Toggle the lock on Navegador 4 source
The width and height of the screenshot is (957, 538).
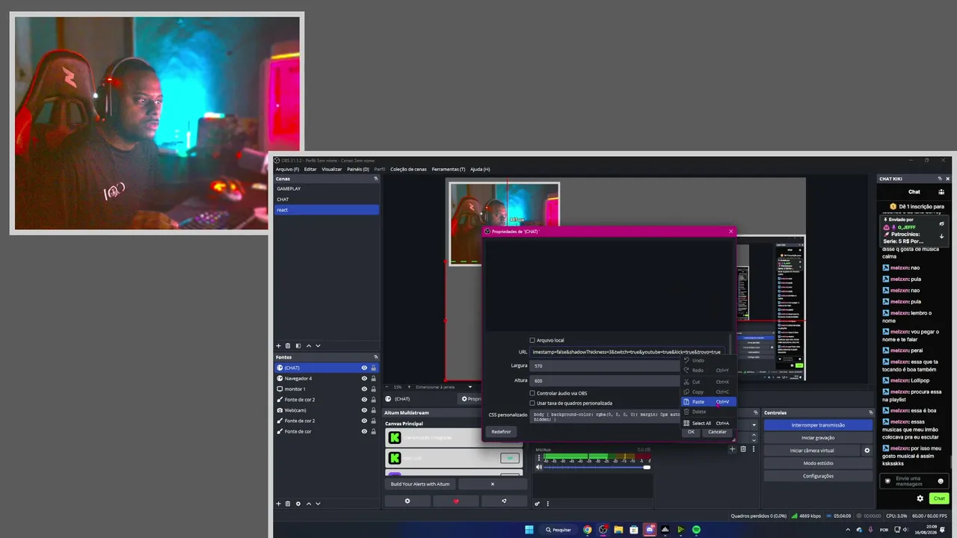374,378
